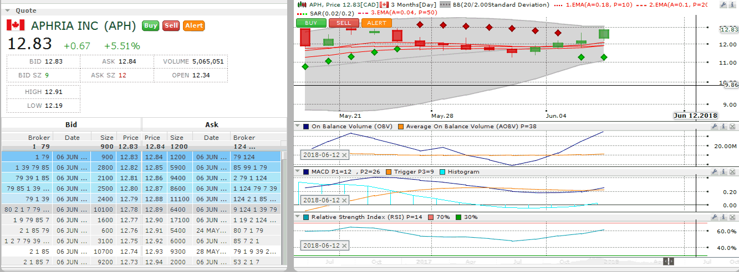739x272 pixels.
Task: Close the Relative Strength Index panel
Action: (x=731, y=217)
